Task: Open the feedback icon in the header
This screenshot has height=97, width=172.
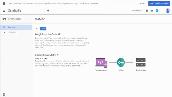Action: (147, 11)
